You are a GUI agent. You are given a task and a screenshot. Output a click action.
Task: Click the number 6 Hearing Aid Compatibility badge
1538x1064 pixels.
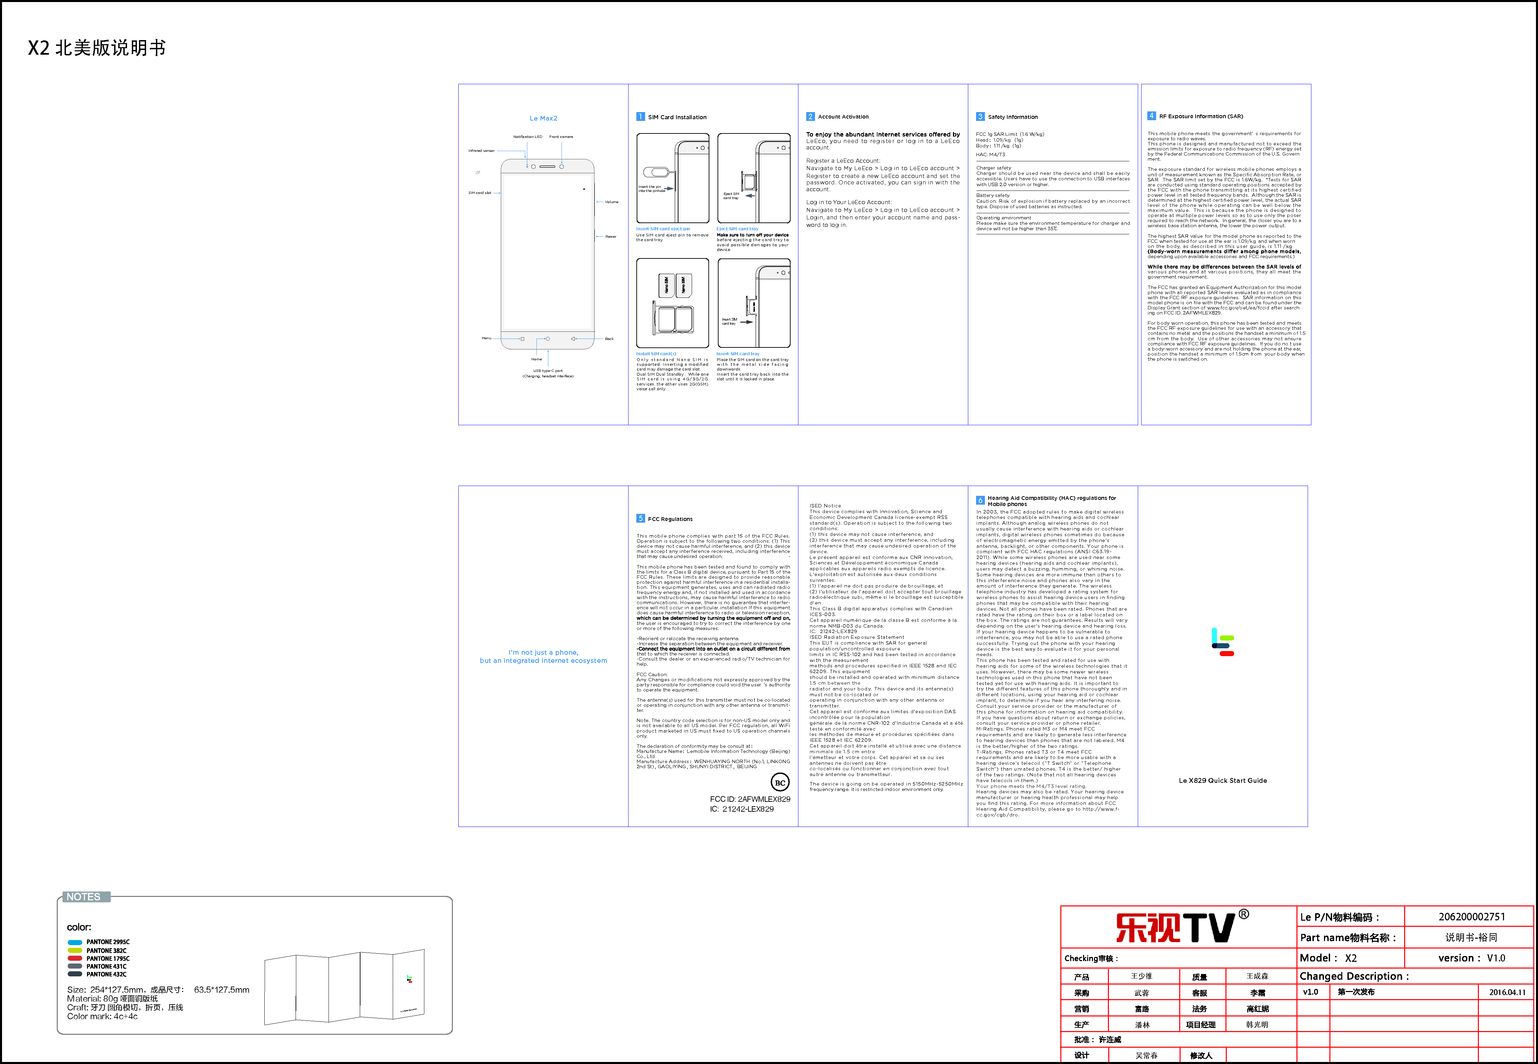point(980,500)
